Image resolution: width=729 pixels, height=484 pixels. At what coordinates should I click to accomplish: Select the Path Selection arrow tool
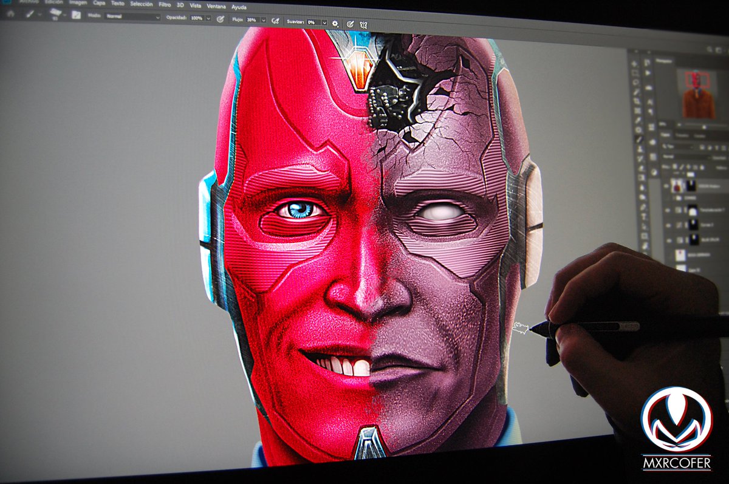point(645,226)
